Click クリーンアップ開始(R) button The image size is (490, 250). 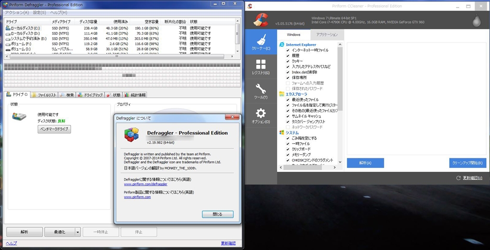point(468,163)
